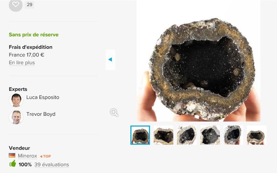The width and height of the screenshot is (277, 173).
Task: Open 'En lire plus' shipping details link
Action: [22, 63]
